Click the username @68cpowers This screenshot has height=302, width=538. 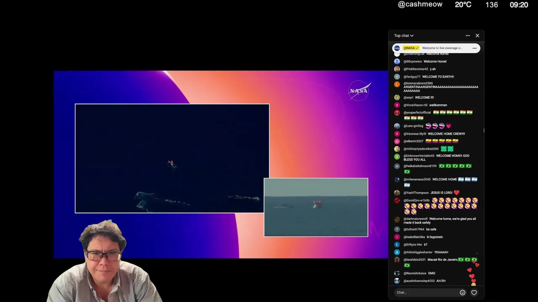412,62
